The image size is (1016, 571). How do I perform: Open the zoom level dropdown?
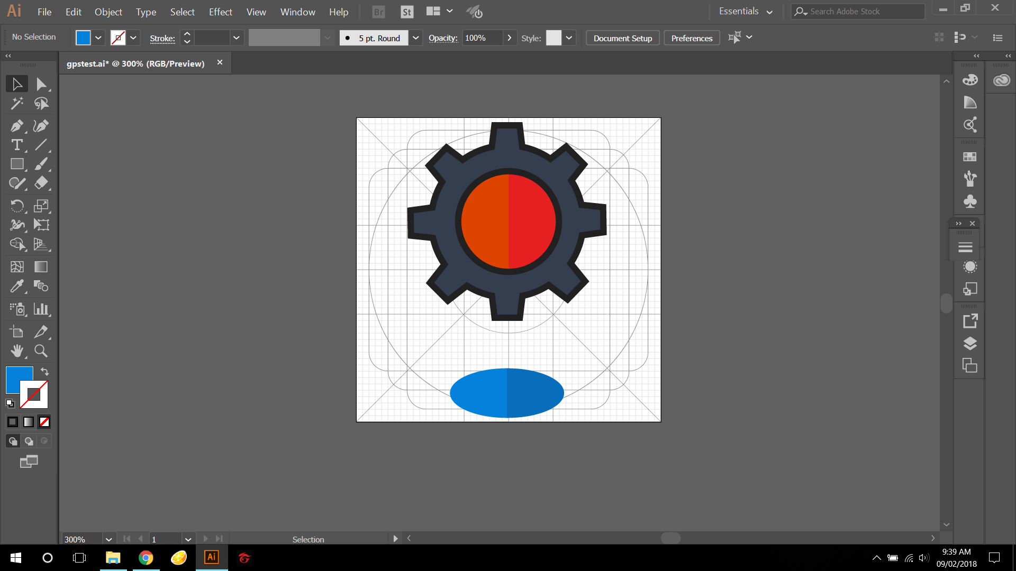pos(108,539)
